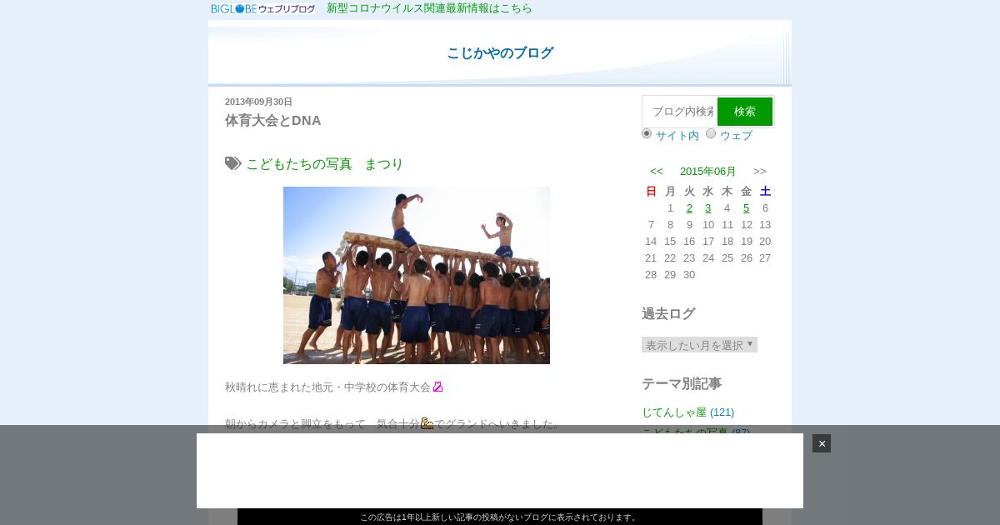Open the まつり tag link
The width and height of the screenshot is (1000, 525).
point(384,164)
